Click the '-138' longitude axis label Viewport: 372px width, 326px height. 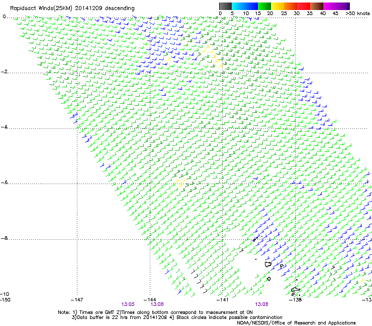point(296,300)
